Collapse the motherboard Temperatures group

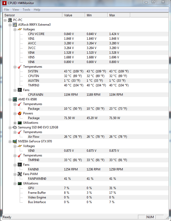click(x=15, y=67)
